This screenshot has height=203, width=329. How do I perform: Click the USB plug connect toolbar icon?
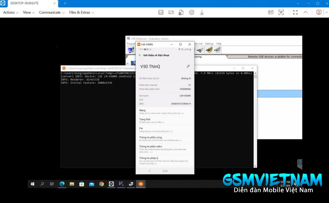point(200,50)
